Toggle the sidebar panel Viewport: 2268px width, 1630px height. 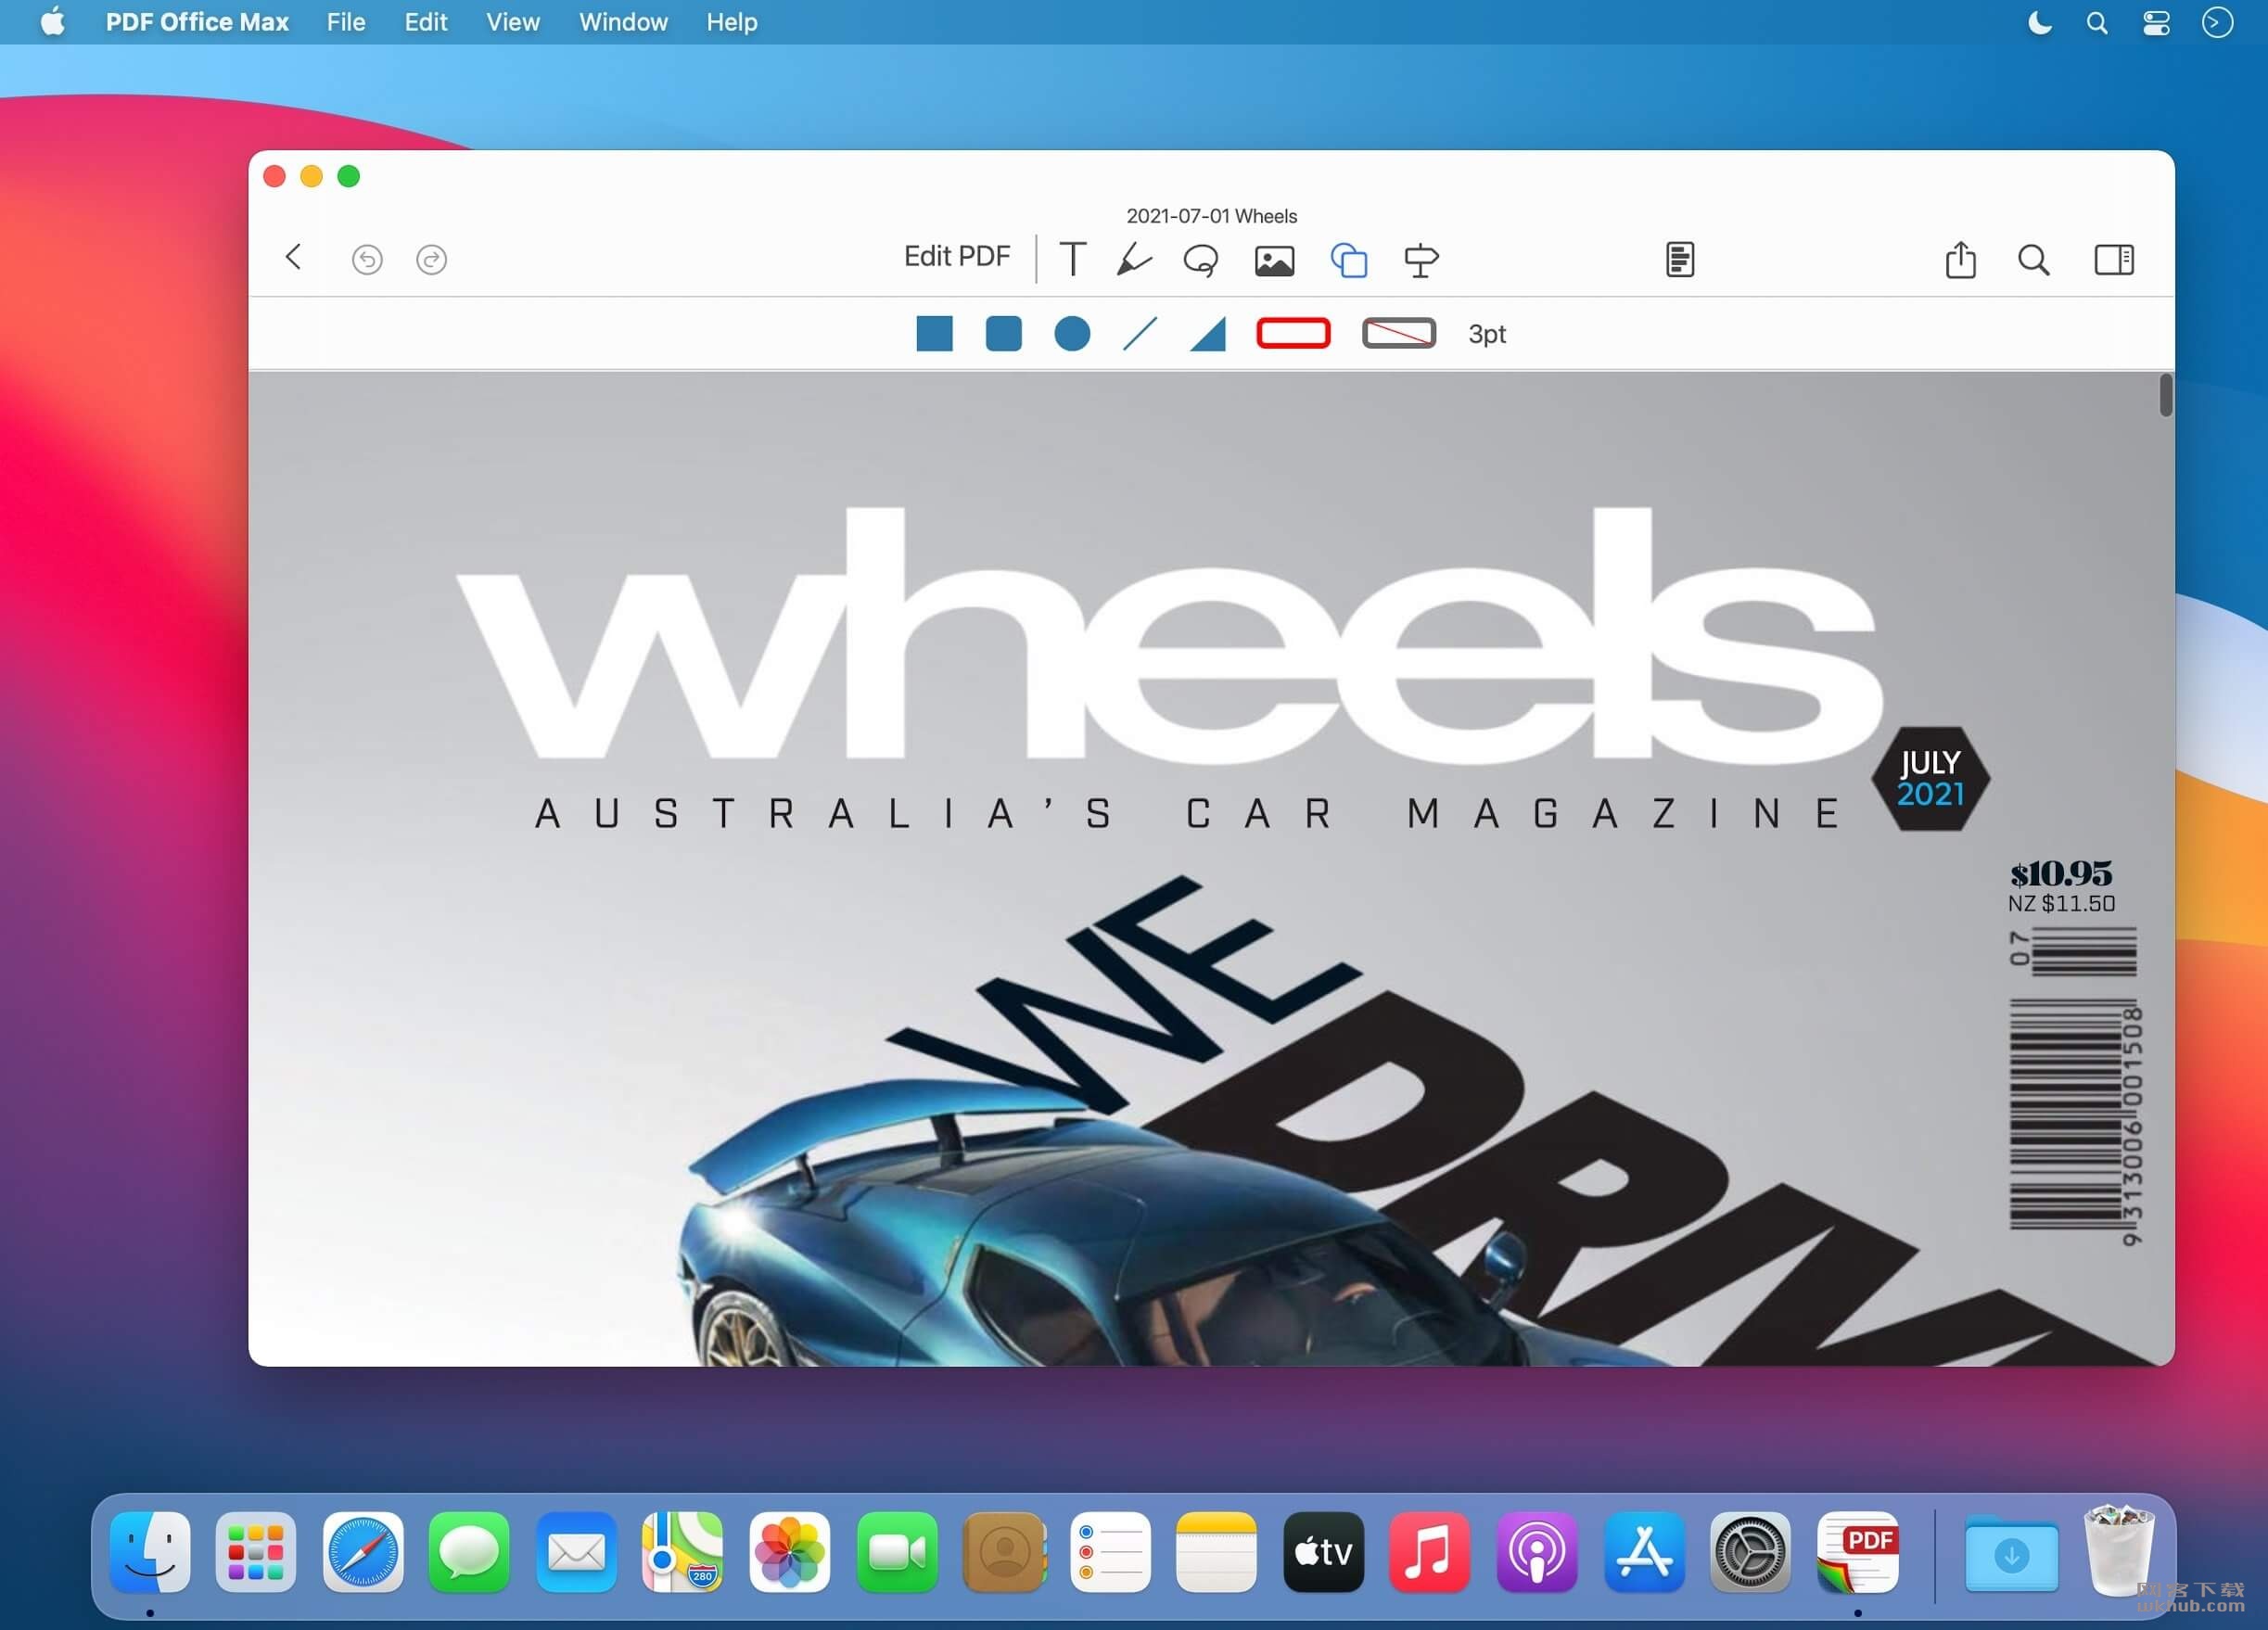[2114, 260]
